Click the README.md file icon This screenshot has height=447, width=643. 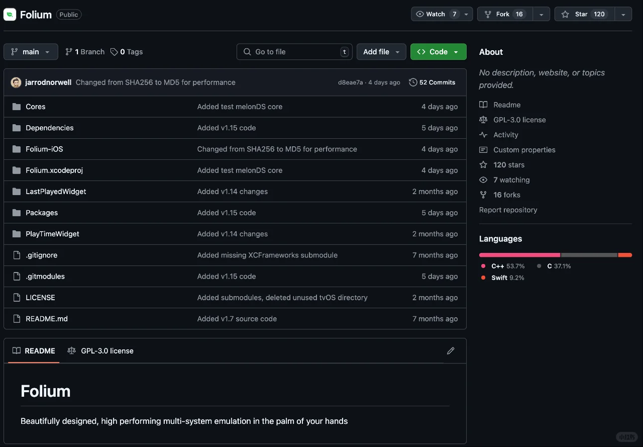pos(17,319)
